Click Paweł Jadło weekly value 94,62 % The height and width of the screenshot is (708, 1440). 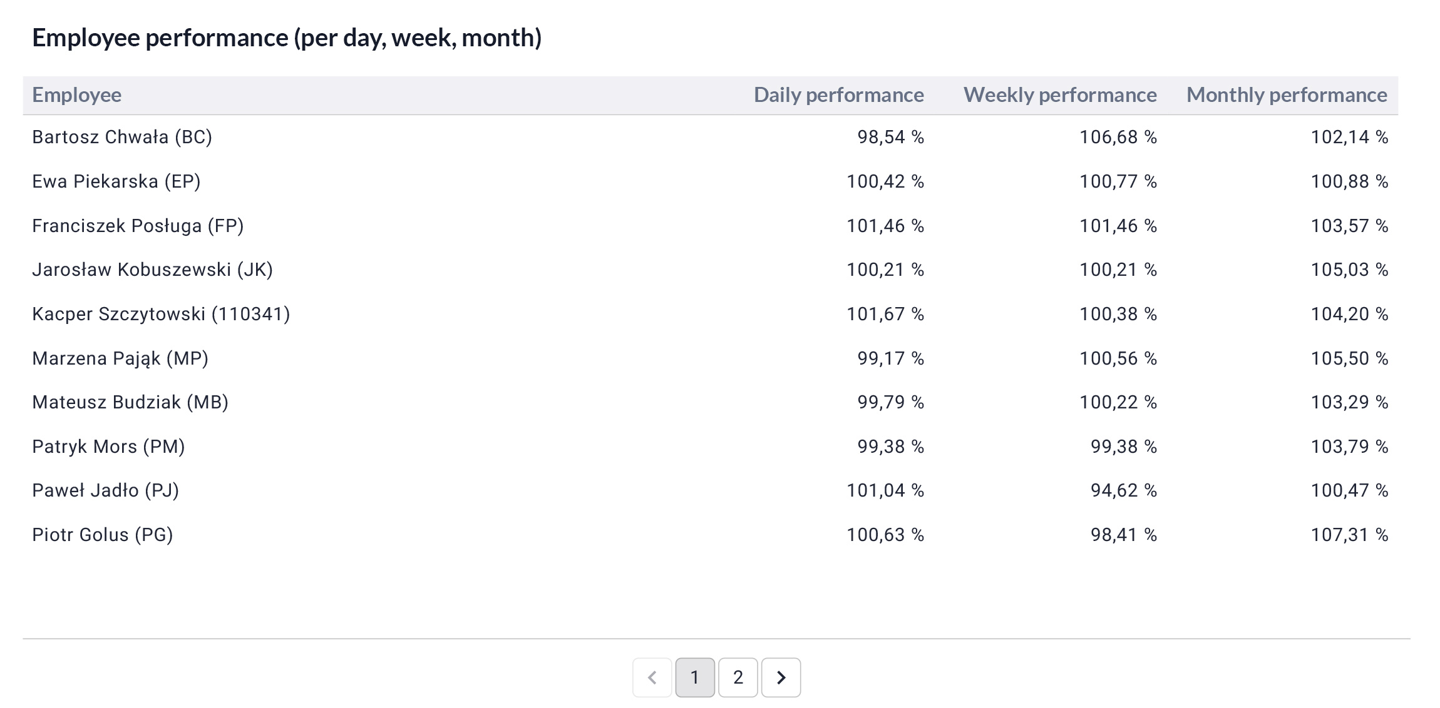coord(1124,490)
